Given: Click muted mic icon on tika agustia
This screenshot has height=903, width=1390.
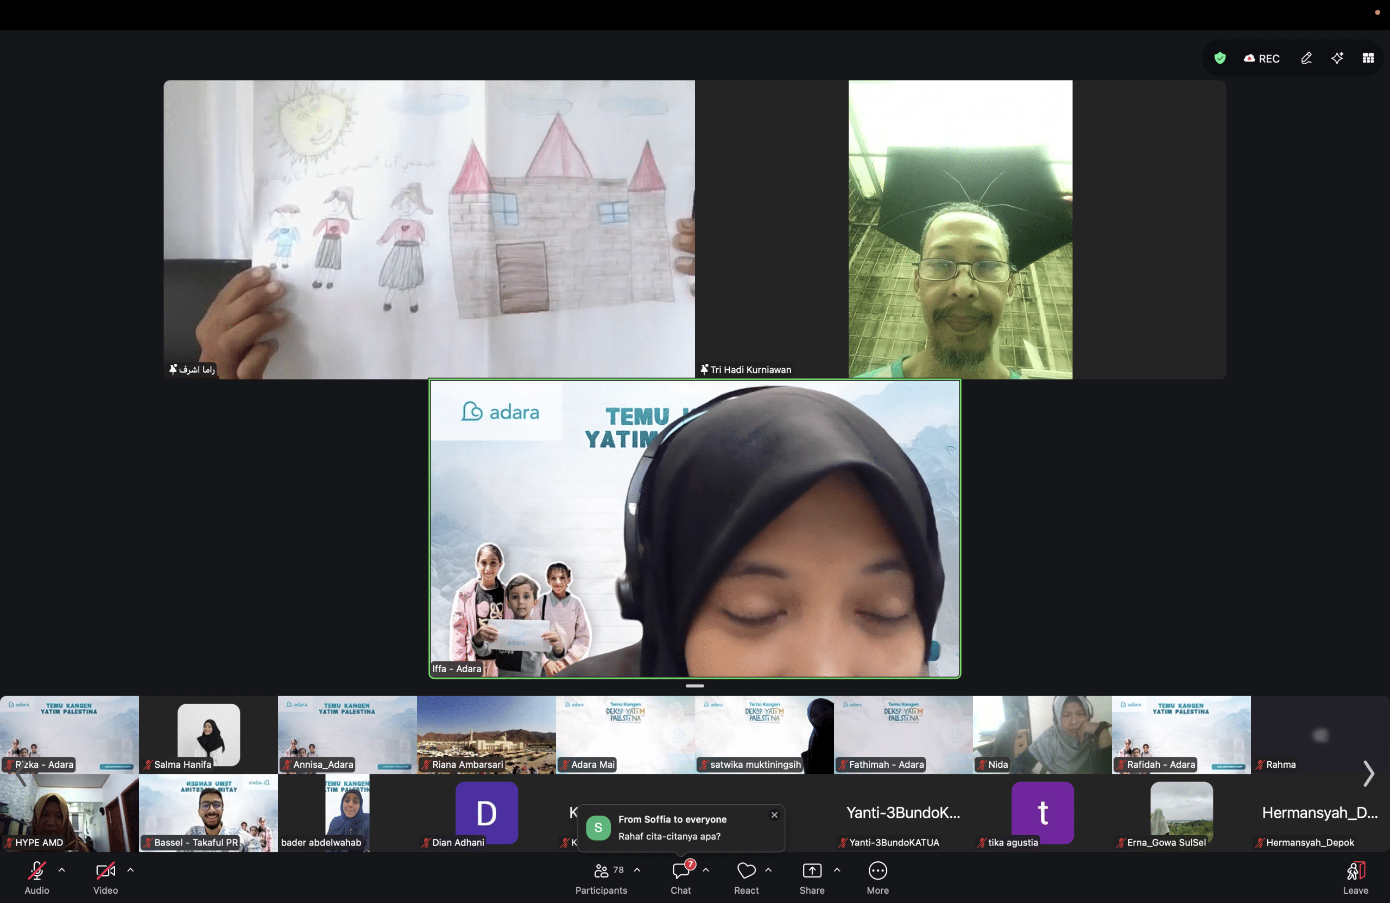Looking at the screenshot, I should tap(982, 842).
